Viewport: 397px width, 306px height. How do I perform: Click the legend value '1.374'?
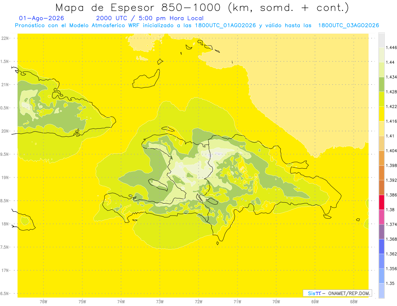pos(391,224)
